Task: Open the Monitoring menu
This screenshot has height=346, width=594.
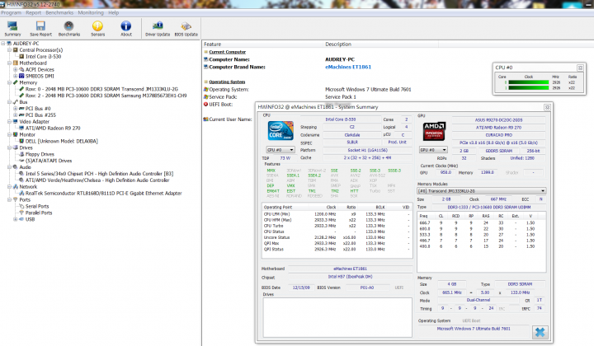Action: coord(91,12)
